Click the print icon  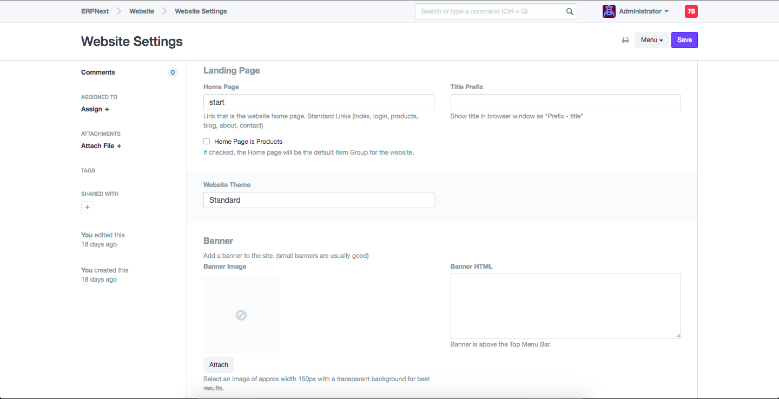[x=625, y=40]
